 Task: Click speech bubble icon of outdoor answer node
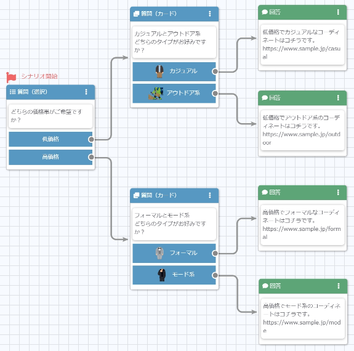point(265,97)
